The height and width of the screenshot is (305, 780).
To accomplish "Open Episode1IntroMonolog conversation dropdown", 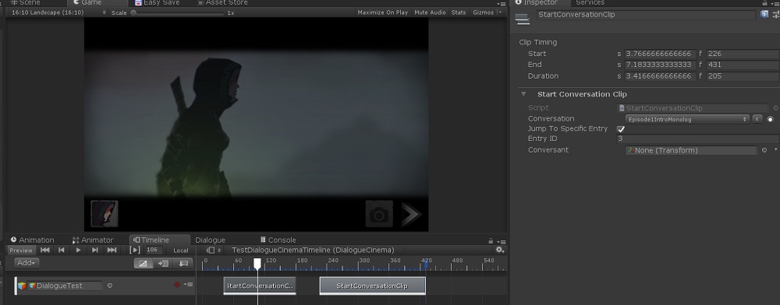I will pos(687,119).
